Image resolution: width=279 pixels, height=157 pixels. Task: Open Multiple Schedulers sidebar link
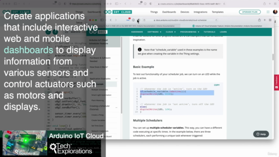click(x=100, y=89)
